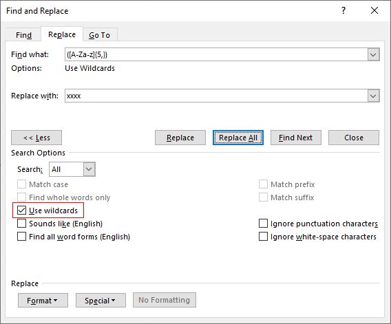Click the No Formatting button
The width and height of the screenshot is (391, 324).
click(x=165, y=300)
